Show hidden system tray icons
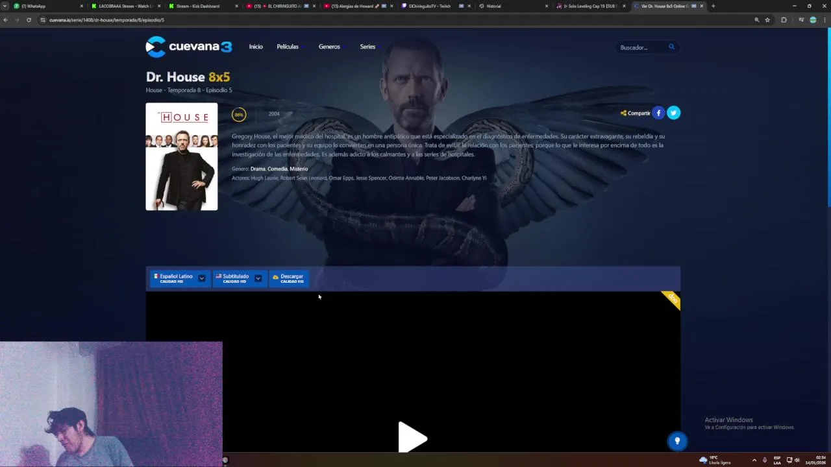831x467 pixels. 754,460
